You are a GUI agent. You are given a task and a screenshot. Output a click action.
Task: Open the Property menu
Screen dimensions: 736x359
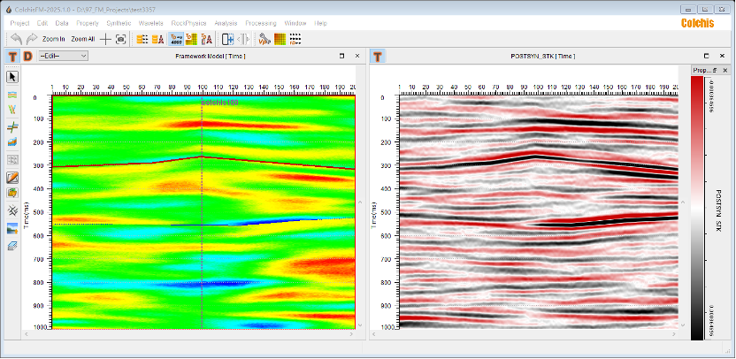88,23
